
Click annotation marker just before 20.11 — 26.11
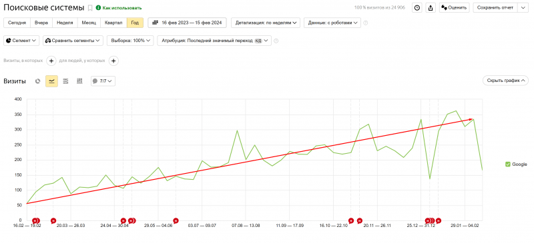(360, 221)
